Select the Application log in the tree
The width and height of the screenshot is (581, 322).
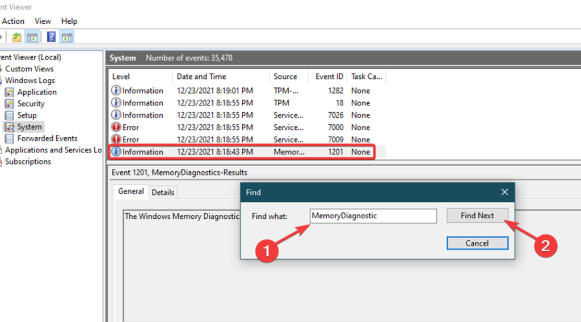37,92
